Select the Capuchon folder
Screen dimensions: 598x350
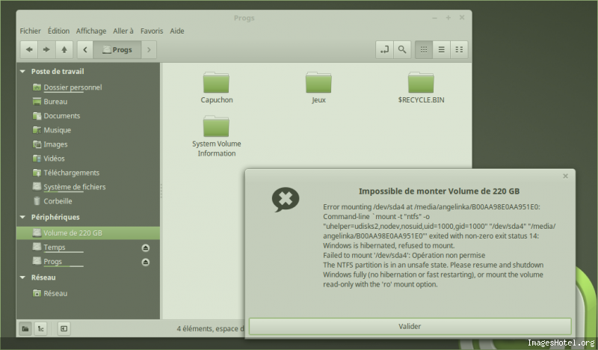click(216, 87)
